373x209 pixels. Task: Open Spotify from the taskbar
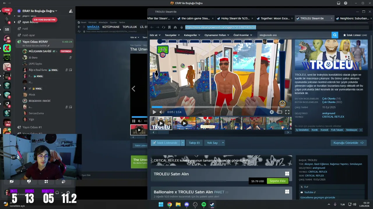tap(204, 204)
